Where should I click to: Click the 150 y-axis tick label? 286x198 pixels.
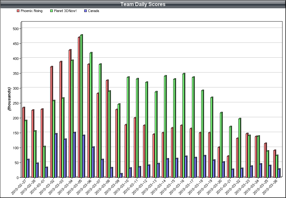pos(16,133)
